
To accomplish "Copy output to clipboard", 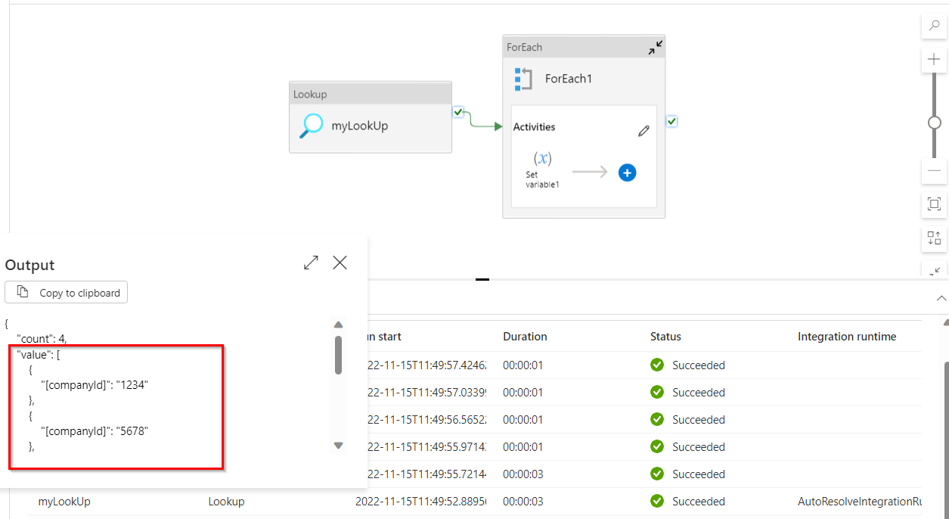I will click(x=67, y=292).
